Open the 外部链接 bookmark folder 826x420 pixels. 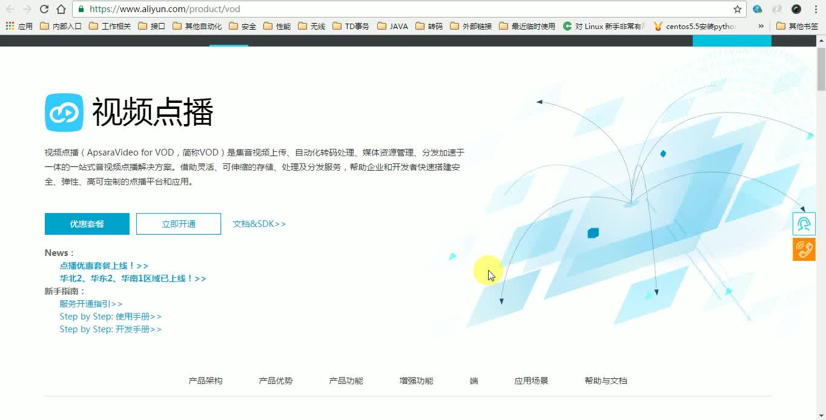coord(471,26)
